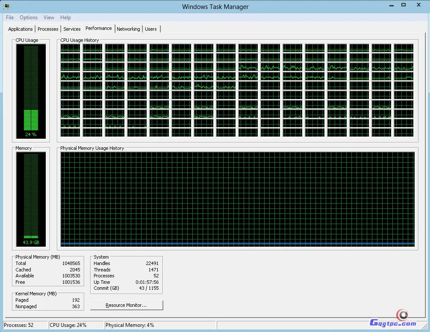
Task: Open the Options menu
Action: pyautogui.click(x=29, y=17)
